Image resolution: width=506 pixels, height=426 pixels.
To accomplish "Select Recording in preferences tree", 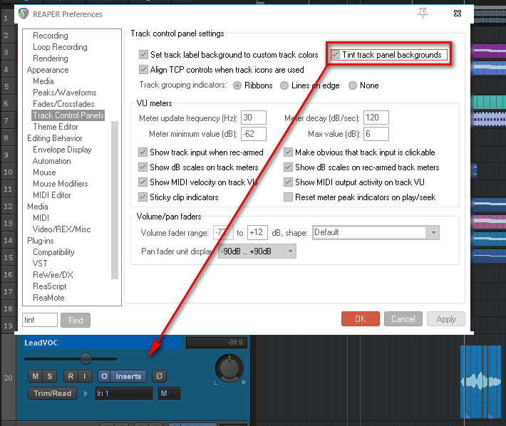I will (x=51, y=36).
